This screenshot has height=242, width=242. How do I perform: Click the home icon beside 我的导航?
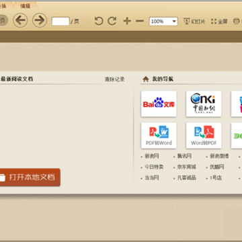pyautogui.click(x=146, y=79)
